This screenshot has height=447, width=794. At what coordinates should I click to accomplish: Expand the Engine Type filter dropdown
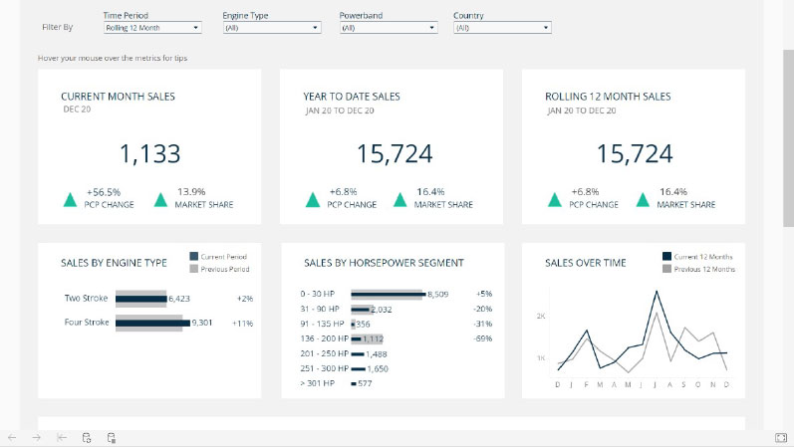271,28
